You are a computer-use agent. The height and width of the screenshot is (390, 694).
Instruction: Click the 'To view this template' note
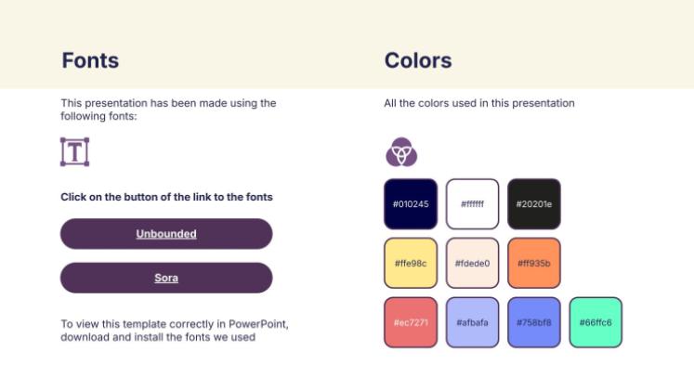coord(175,330)
